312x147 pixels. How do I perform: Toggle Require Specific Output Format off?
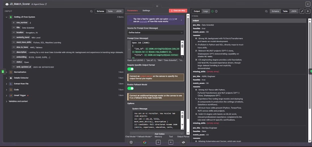[130, 69]
